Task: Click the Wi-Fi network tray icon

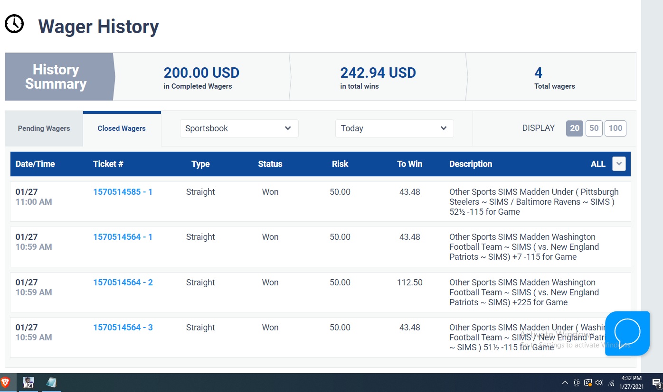Action: [611, 383]
